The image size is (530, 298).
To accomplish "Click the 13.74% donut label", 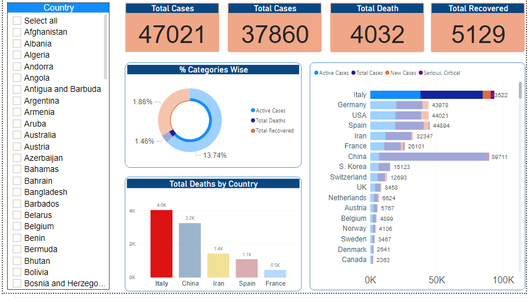I will click(x=214, y=155).
